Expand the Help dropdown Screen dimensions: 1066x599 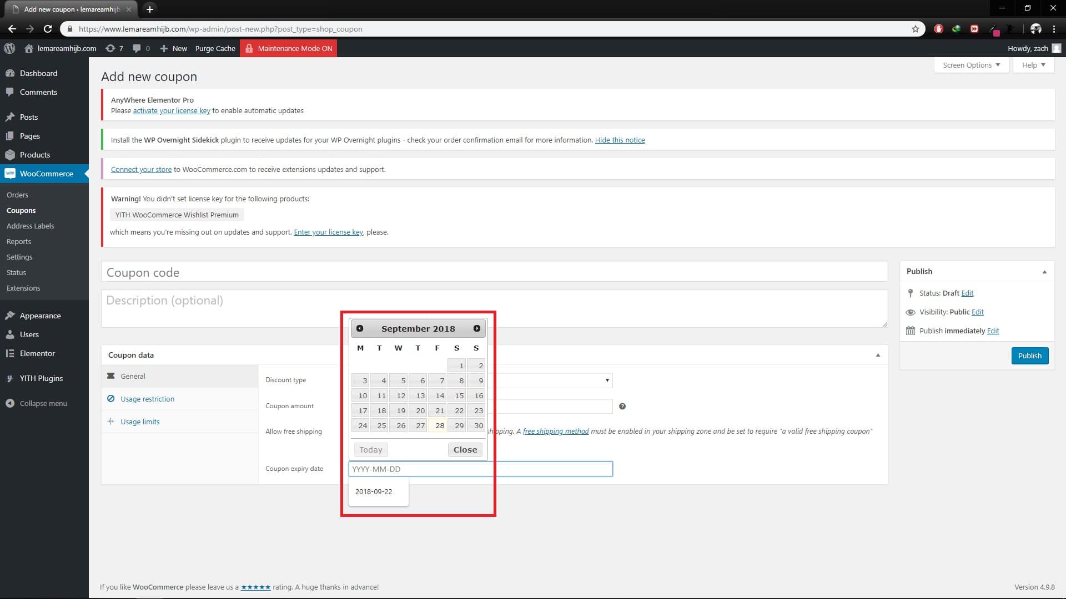point(1033,65)
